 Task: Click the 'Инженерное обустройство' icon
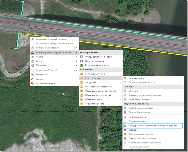tap(82, 87)
